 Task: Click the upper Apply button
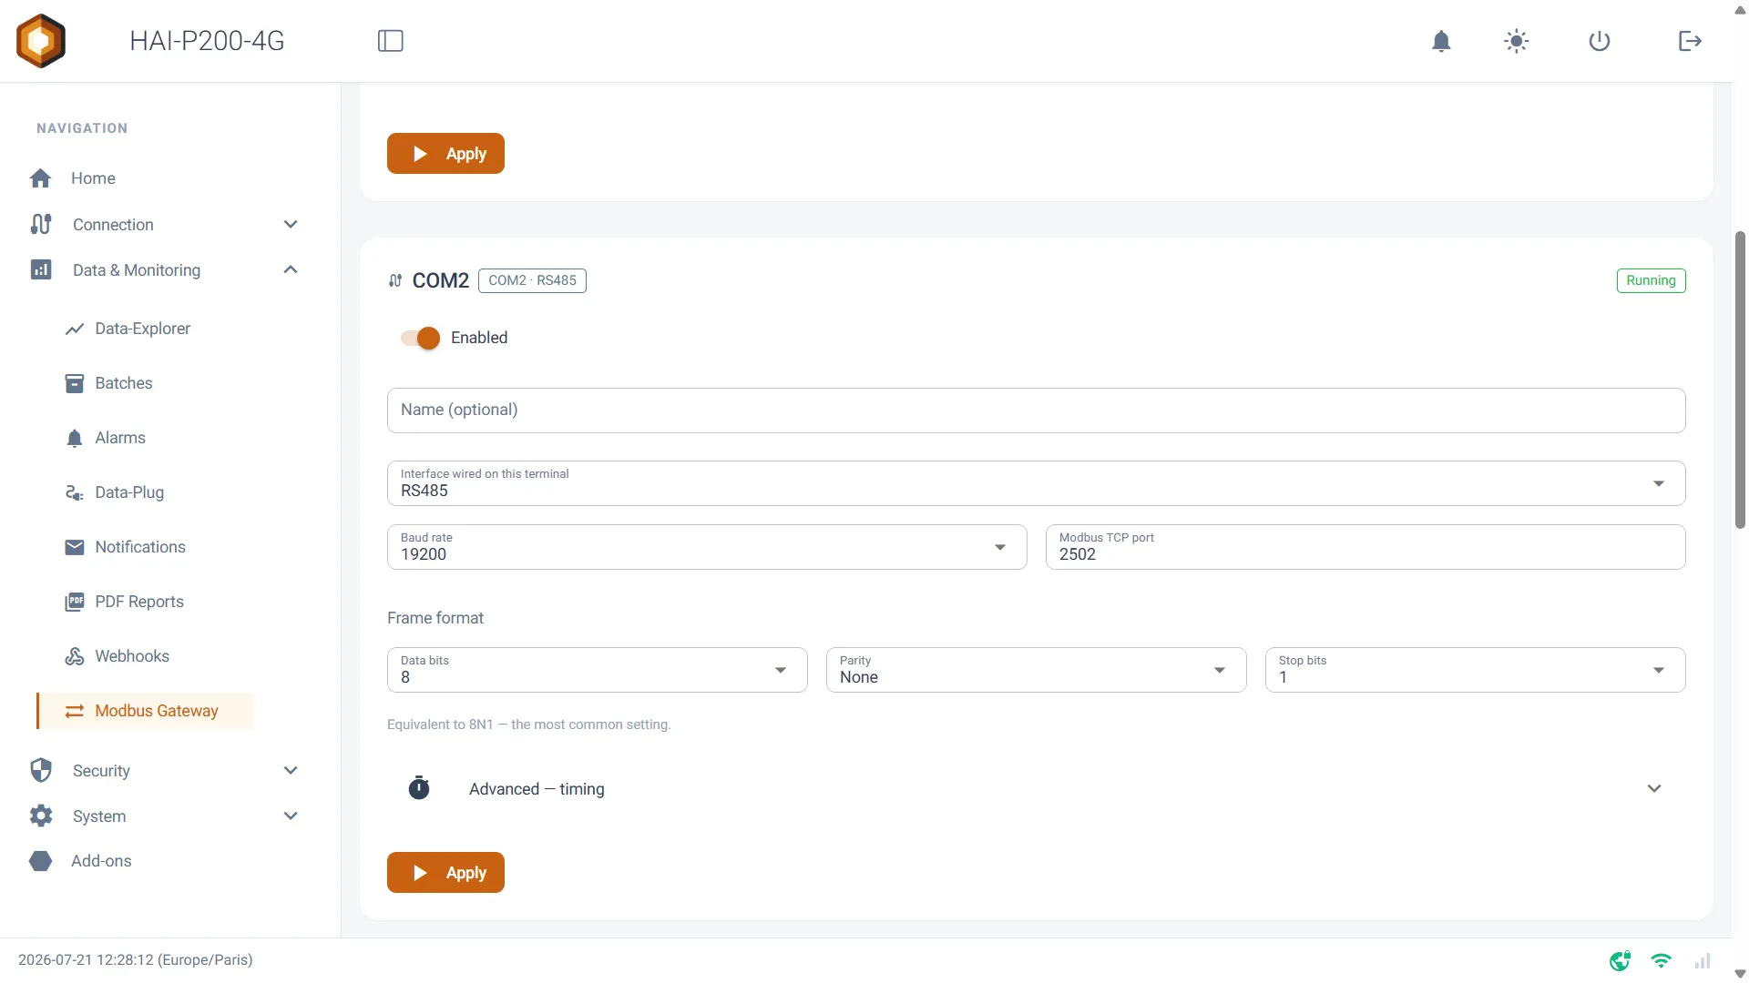pos(445,154)
